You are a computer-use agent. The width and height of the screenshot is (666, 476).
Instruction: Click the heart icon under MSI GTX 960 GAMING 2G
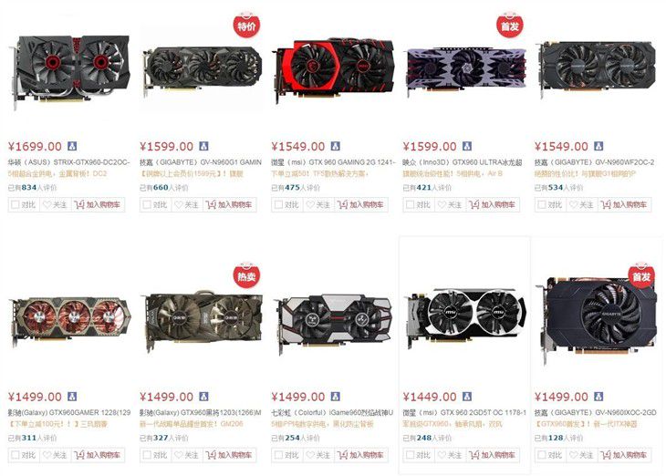pyautogui.click(x=310, y=204)
